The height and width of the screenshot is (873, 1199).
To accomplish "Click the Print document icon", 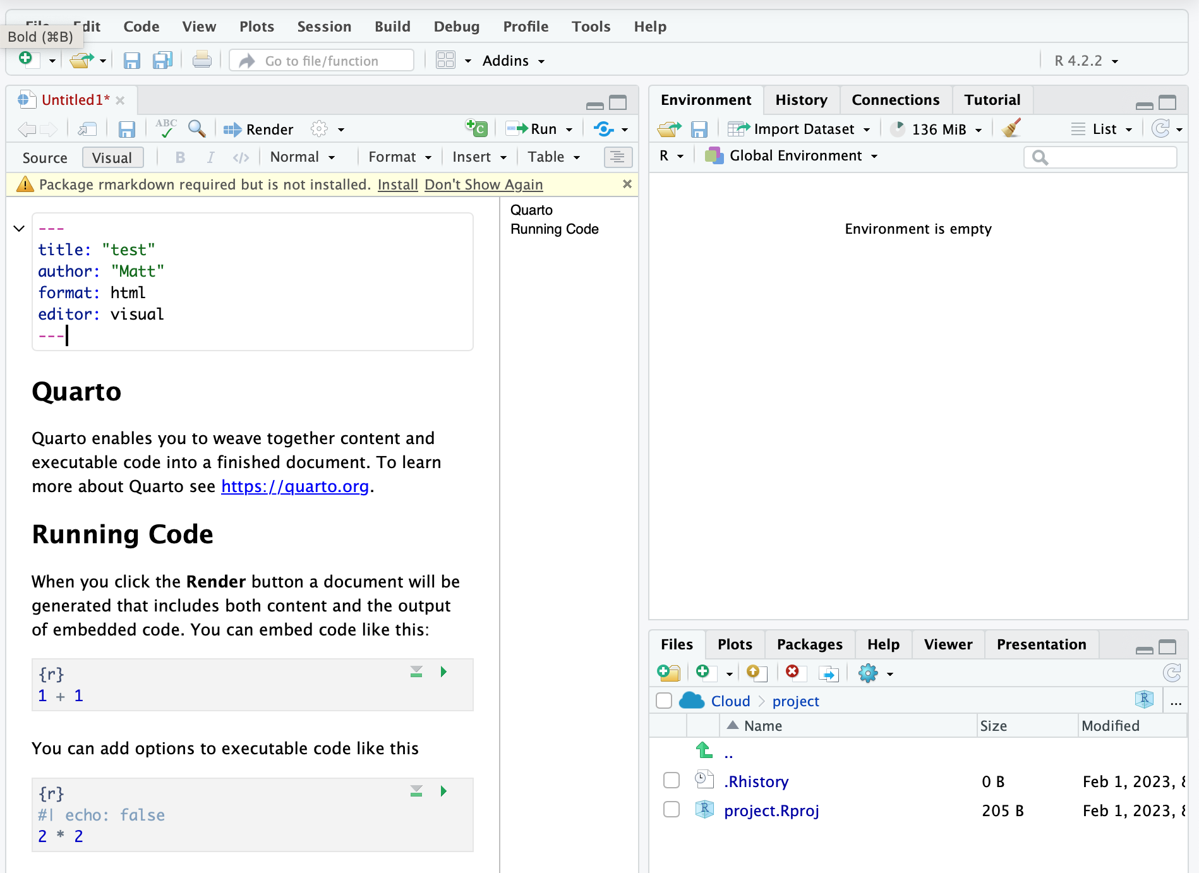I will [x=202, y=61].
